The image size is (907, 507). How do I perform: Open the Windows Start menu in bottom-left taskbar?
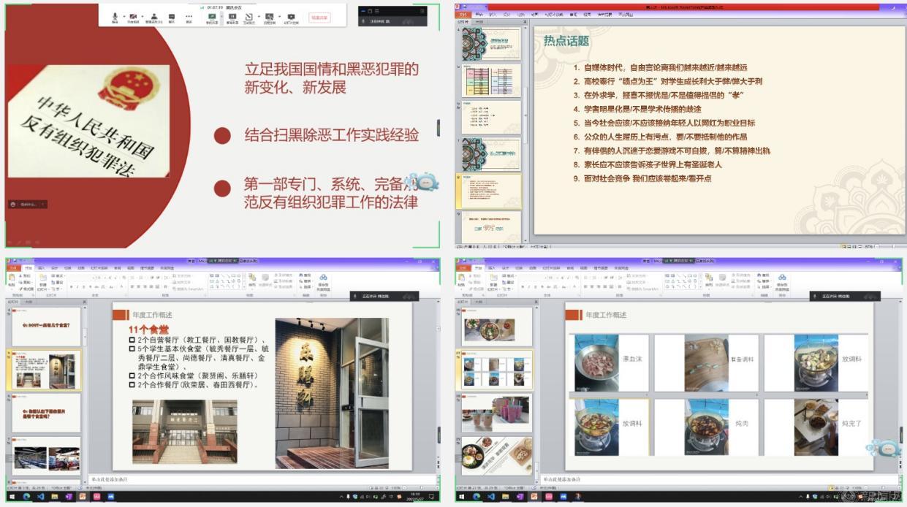click(x=12, y=497)
